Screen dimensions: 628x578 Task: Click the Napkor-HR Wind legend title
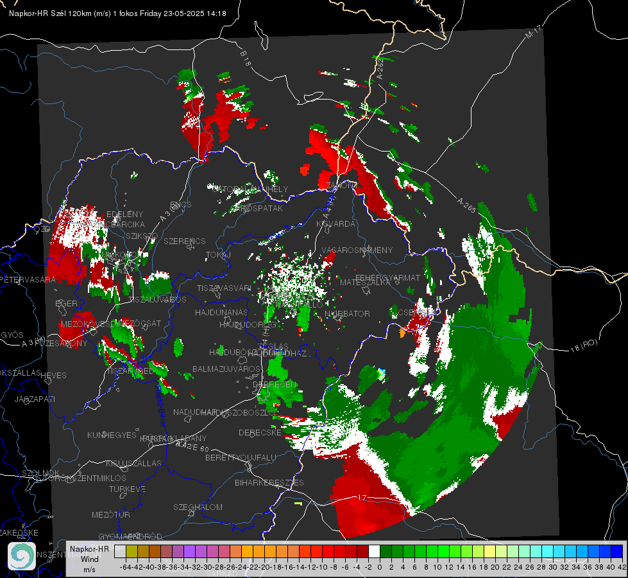[89, 554]
